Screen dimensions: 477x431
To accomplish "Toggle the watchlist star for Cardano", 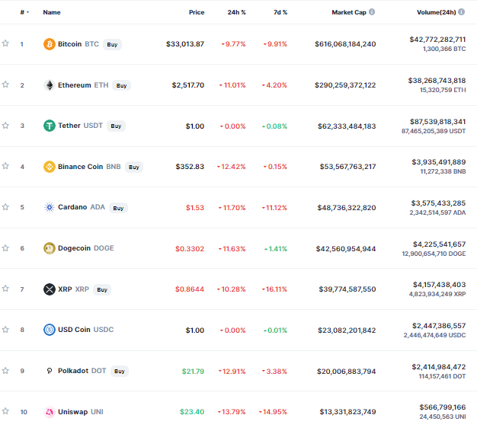I will [x=5, y=207].
